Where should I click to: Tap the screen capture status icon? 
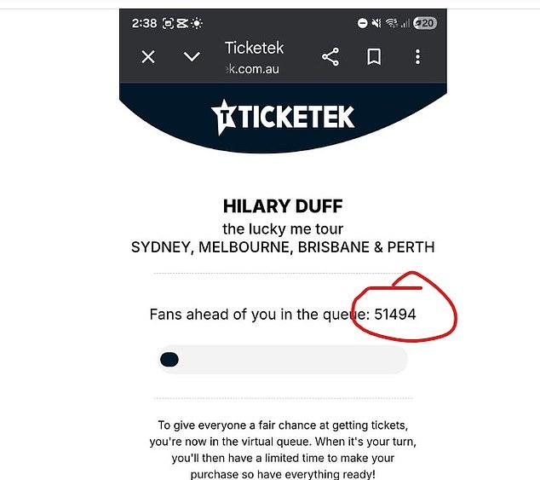pos(169,23)
